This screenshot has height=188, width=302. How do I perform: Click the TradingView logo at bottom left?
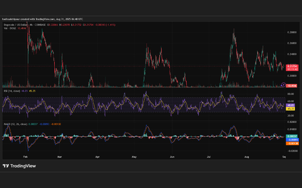coord(19,166)
